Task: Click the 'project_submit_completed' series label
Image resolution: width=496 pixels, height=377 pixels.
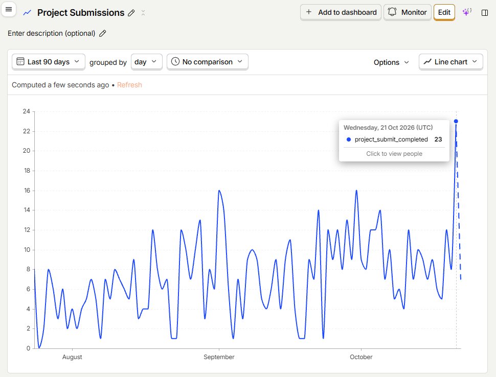Action: 391,139
